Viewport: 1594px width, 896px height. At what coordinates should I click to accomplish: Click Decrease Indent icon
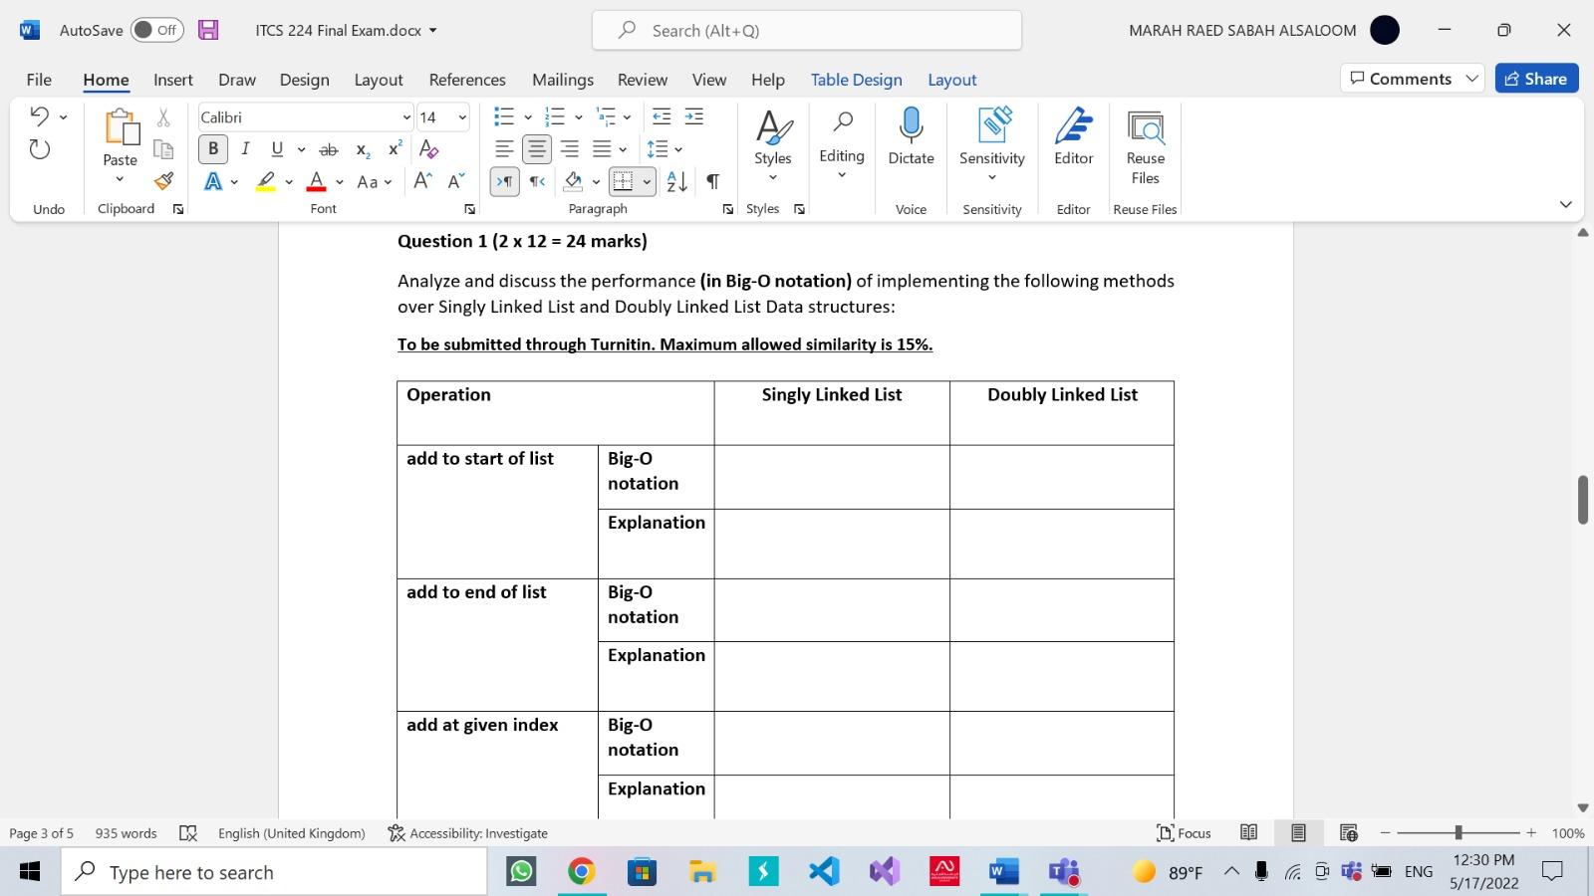pos(662,117)
